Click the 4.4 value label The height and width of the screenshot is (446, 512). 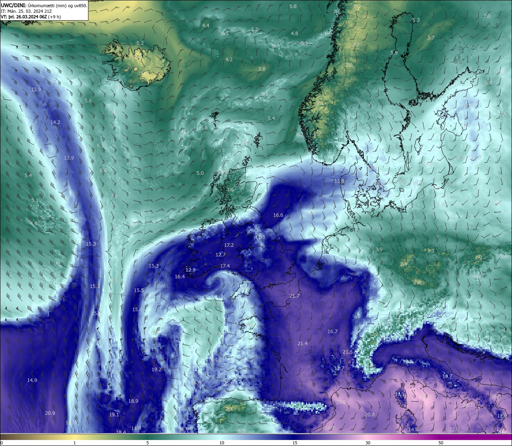point(206,25)
